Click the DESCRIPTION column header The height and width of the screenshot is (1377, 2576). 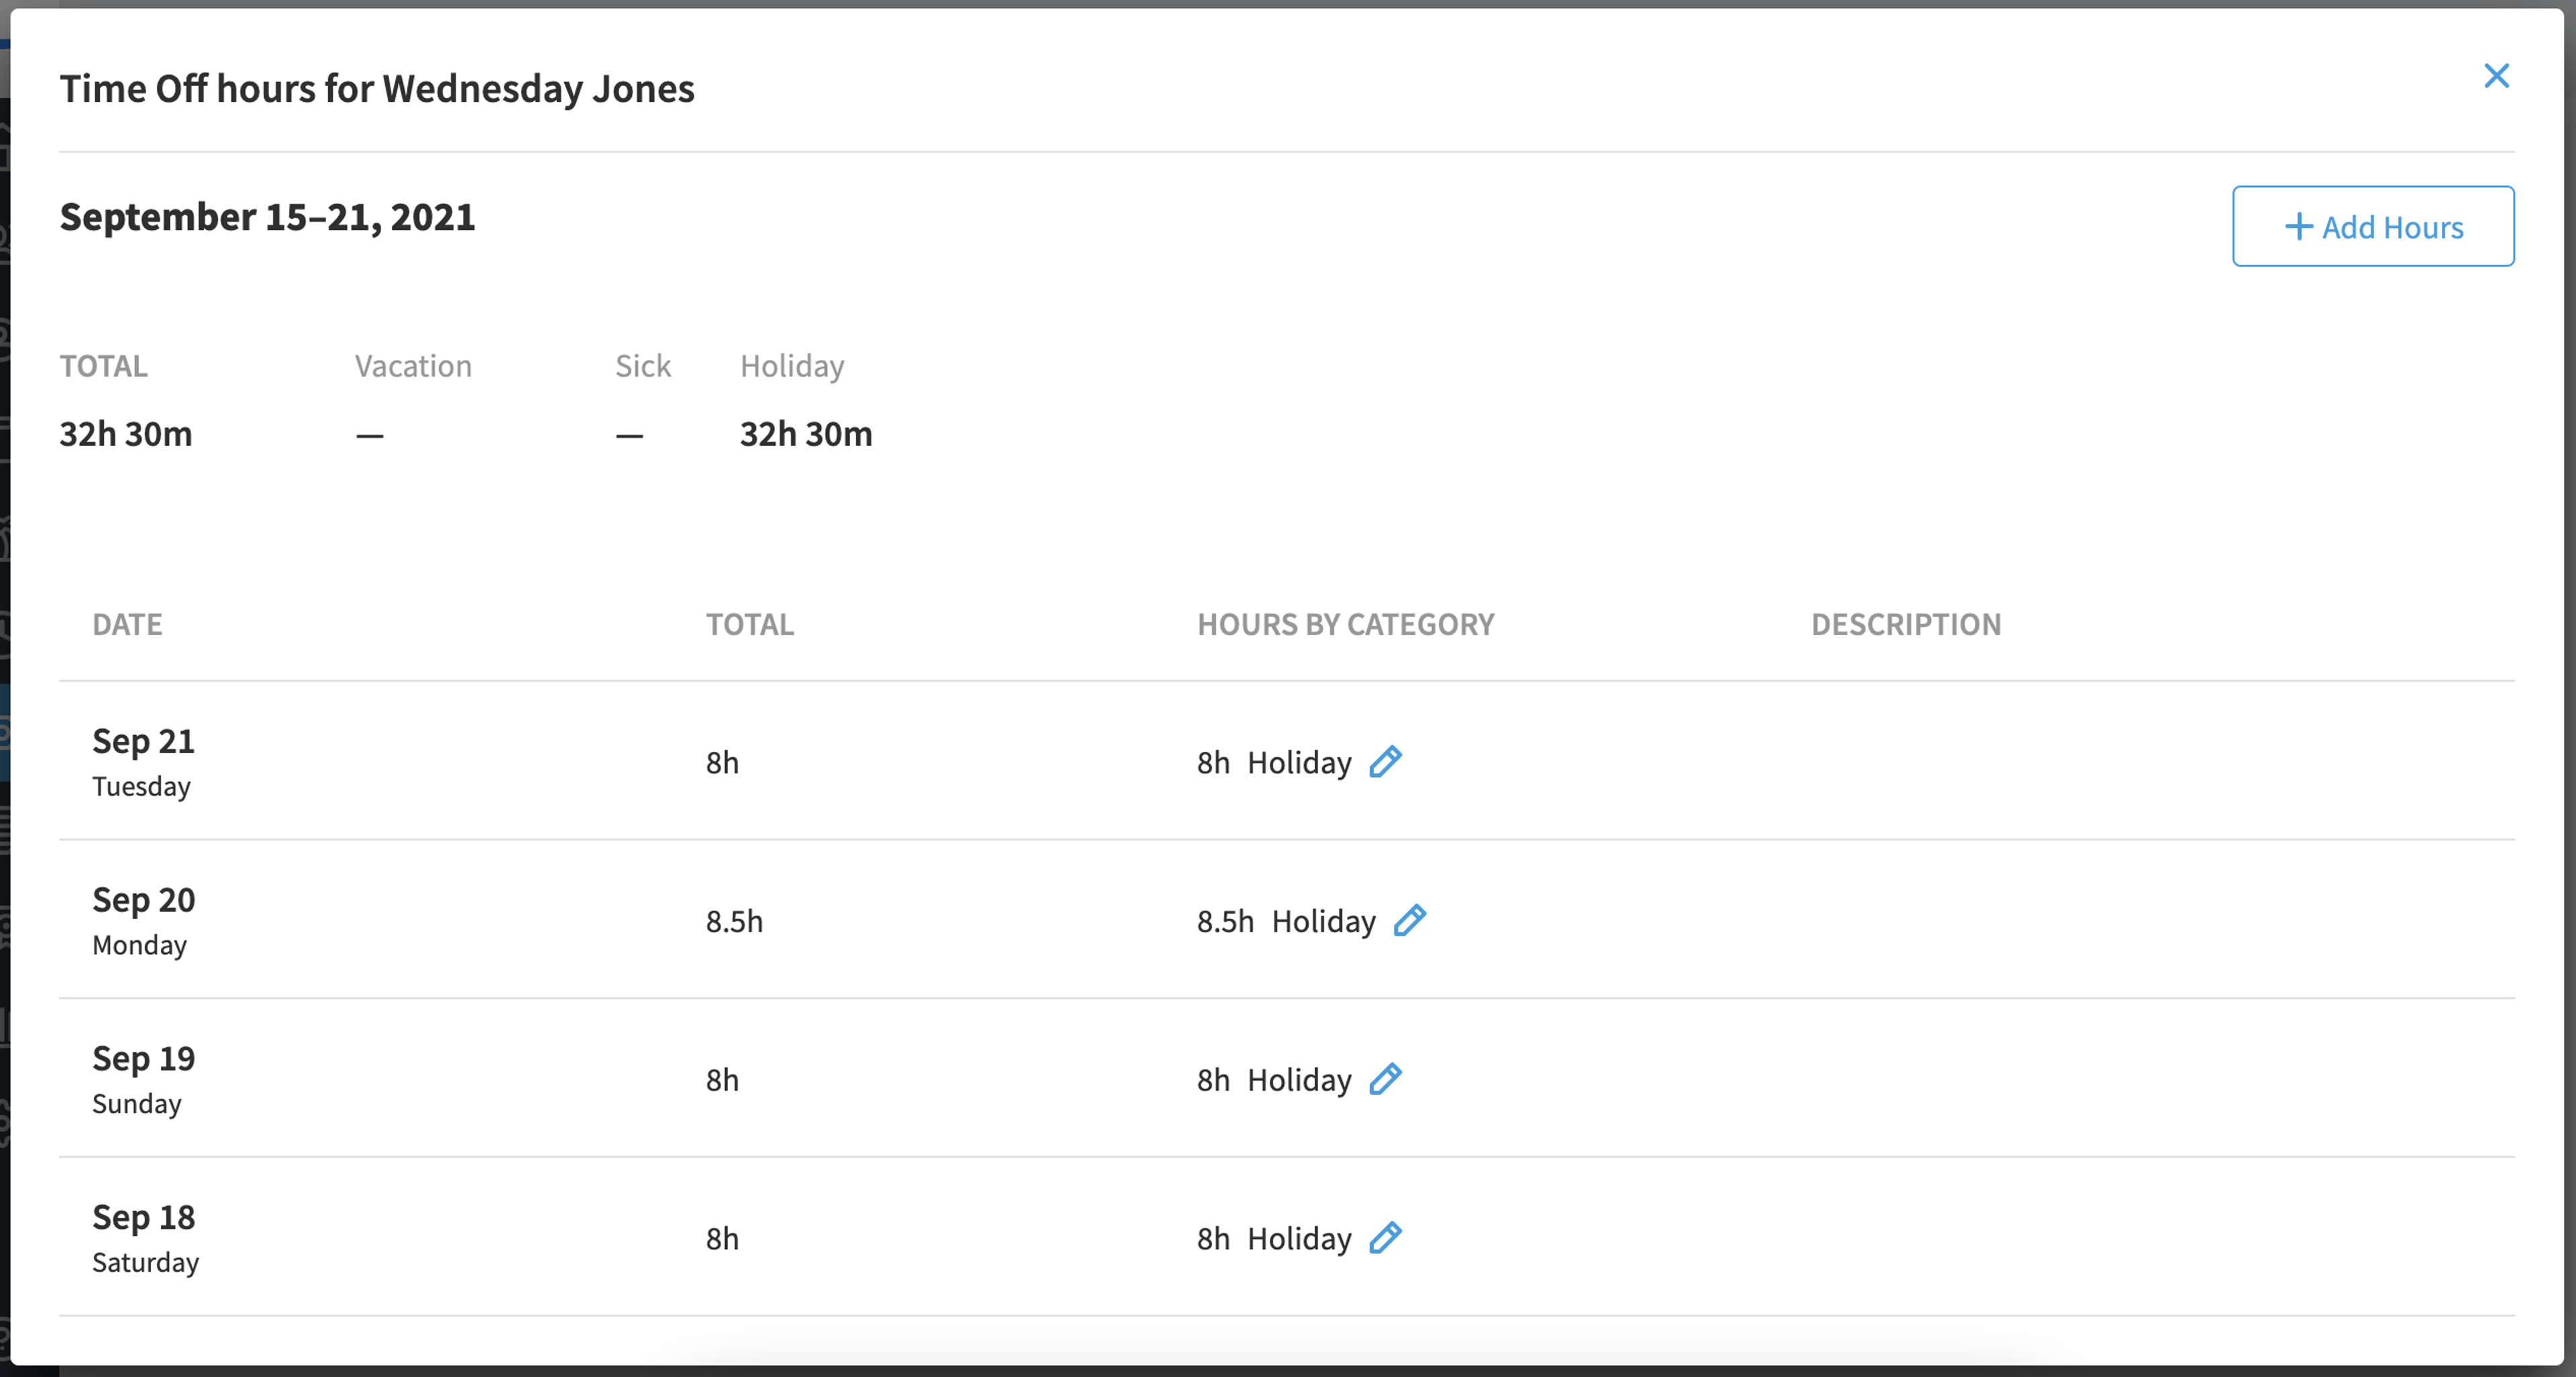pos(1906,625)
